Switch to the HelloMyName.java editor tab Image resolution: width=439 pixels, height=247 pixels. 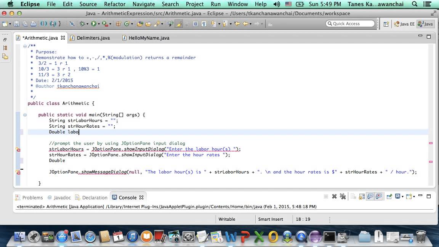tap(149, 38)
